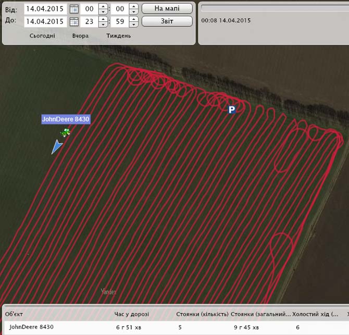Increase the До hour value
This screenshot has width=349, height=335.
point(103,19)
